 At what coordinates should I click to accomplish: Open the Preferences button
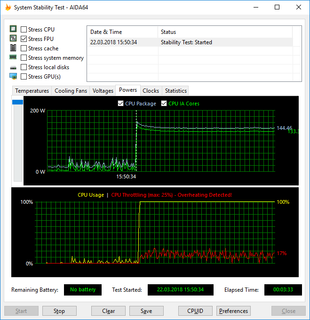tap(233, 311)
